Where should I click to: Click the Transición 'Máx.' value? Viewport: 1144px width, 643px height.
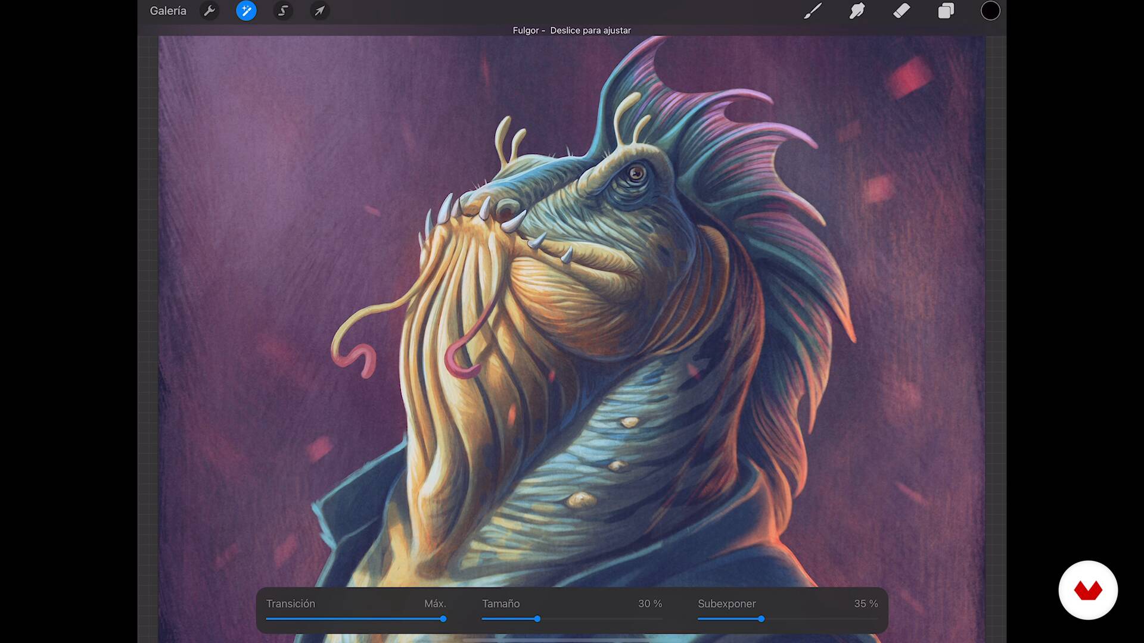[x=435, y=604]
